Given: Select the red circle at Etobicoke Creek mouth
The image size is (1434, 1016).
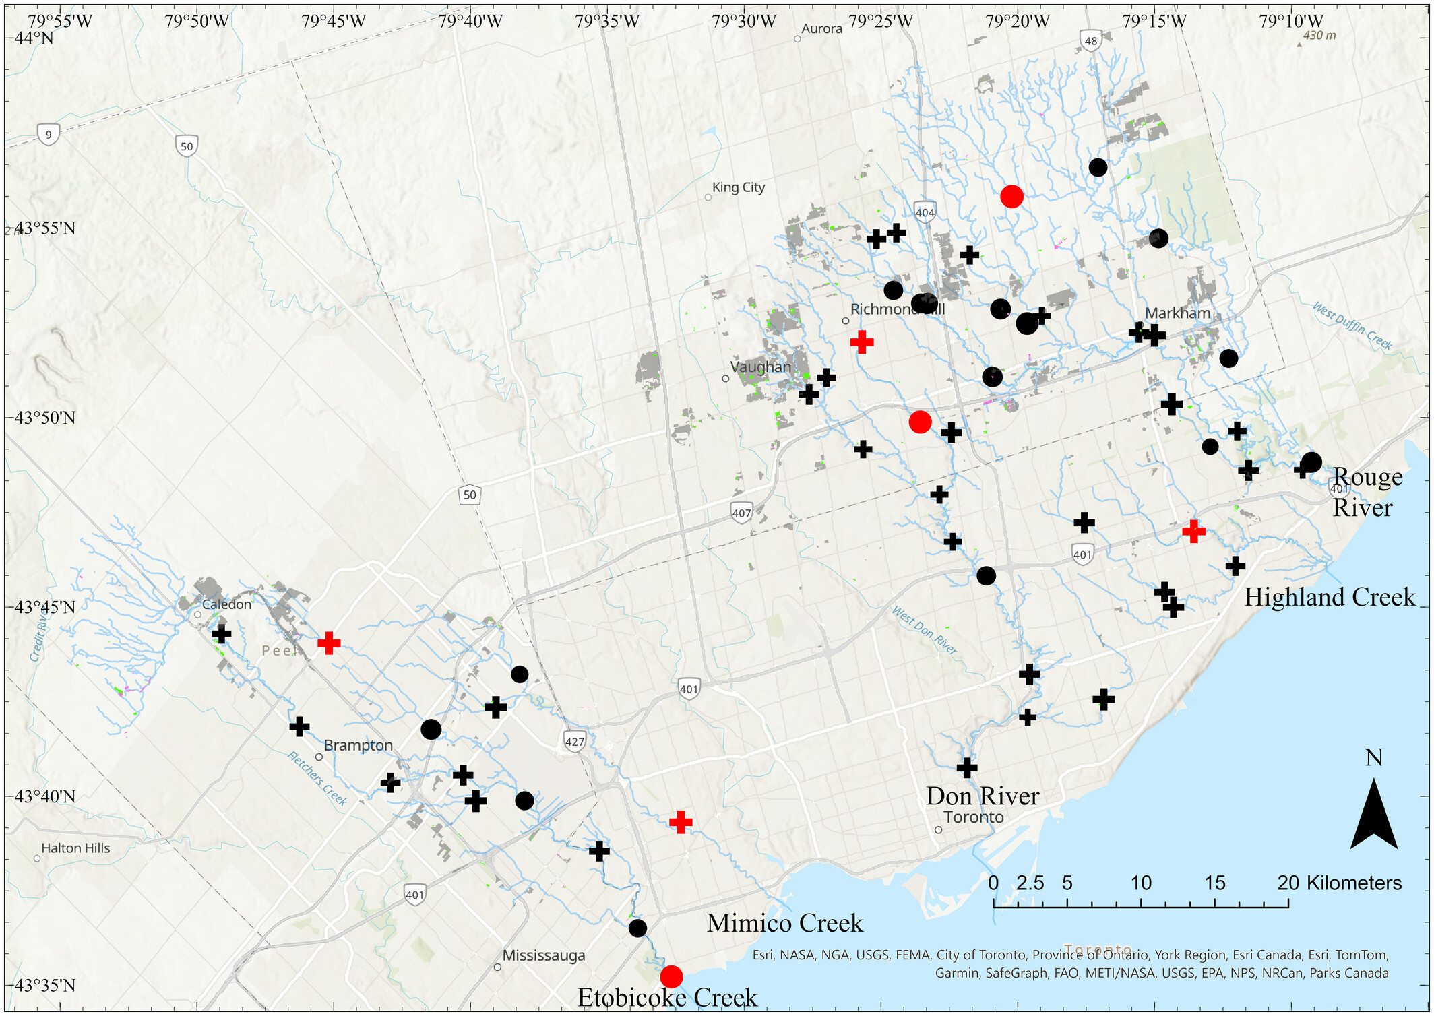Looking at the screenshot, I should 671,976.
